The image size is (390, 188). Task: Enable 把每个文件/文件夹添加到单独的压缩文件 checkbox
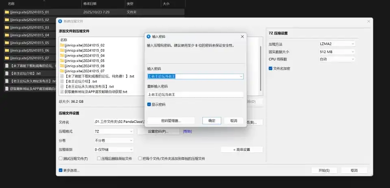pos(140,158)
